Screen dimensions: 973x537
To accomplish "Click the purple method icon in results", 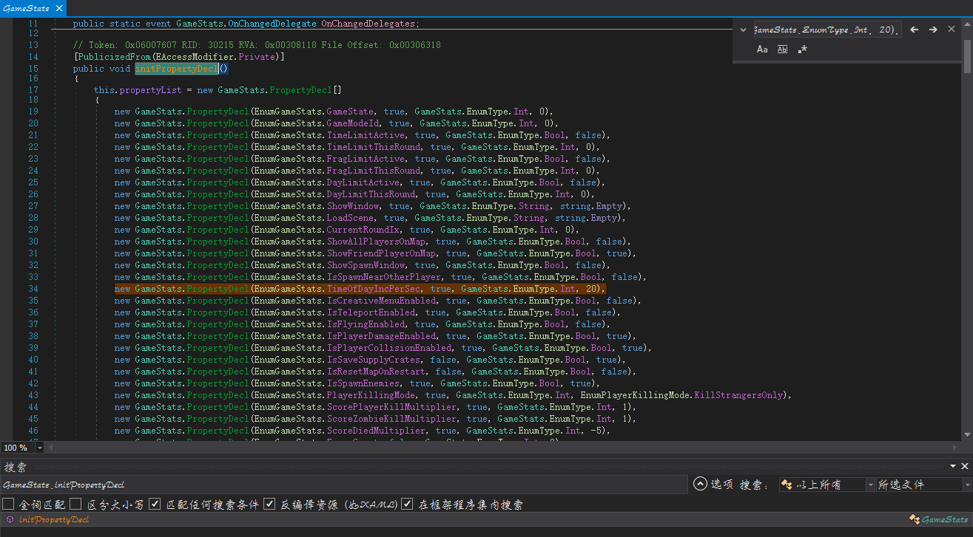I will (x=10, y=519).
